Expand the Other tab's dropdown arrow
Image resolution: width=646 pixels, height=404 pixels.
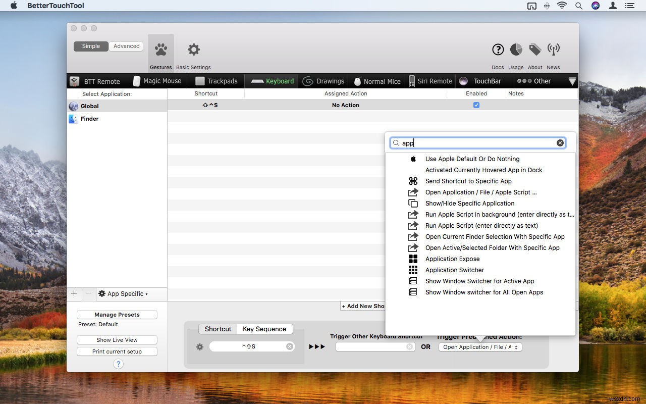[572, 81]
